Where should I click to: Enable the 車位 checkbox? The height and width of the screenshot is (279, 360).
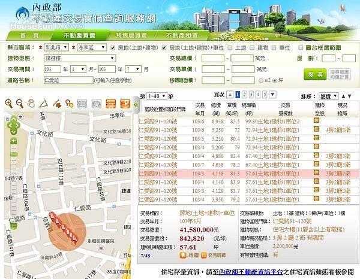click(x=274, y=48)
